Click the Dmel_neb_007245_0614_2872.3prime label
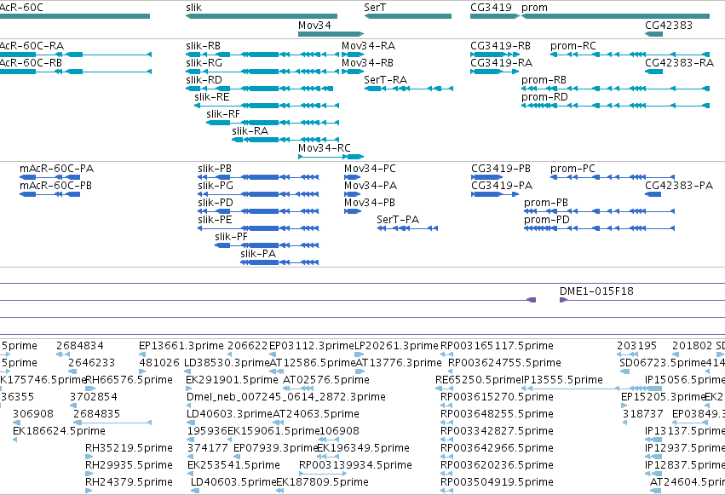 tap(285, 396)
